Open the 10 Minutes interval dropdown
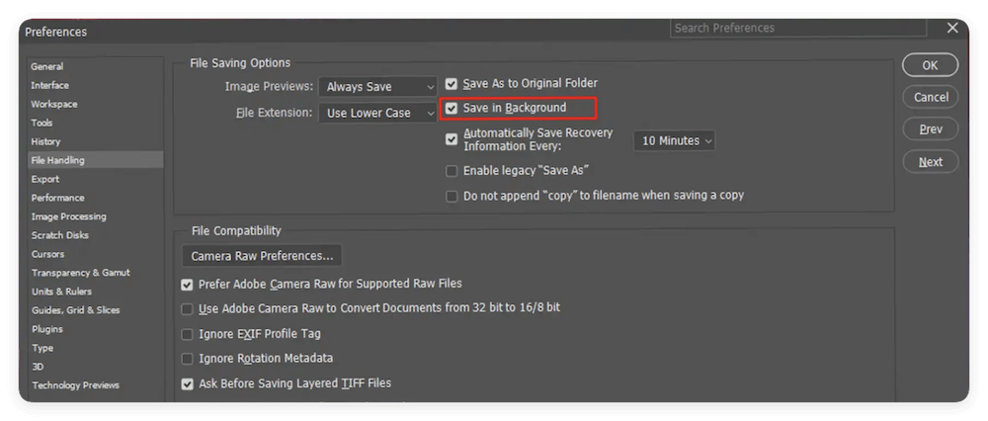This screenshot has width=988, height=421. coord(674,140)
